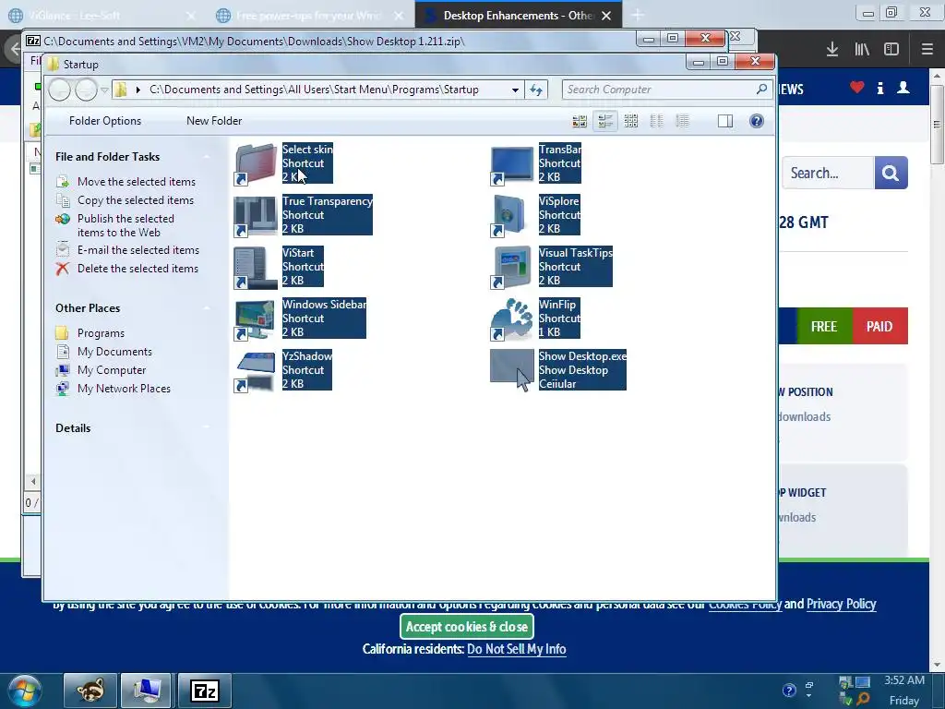This screenshot has width=945, height=709.
Task: Select the ViSplore shortcut icon
Action: tap(511, 215)
